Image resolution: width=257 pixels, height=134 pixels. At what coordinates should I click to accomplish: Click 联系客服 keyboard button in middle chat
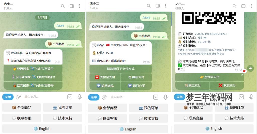tap(107, 118)
